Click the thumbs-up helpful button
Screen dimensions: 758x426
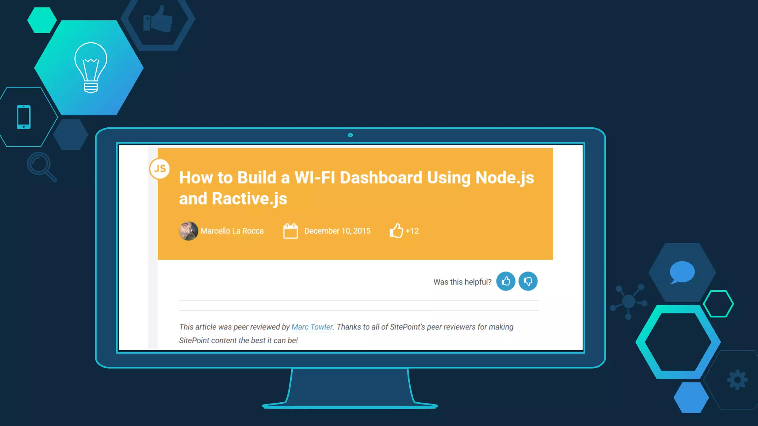(506, 281)
